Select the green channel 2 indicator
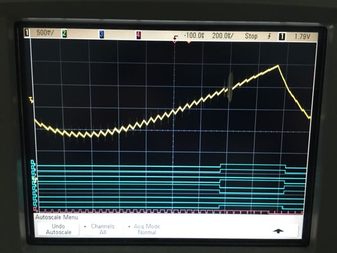This screenshot has height=253, width=337. click(64, 34)
